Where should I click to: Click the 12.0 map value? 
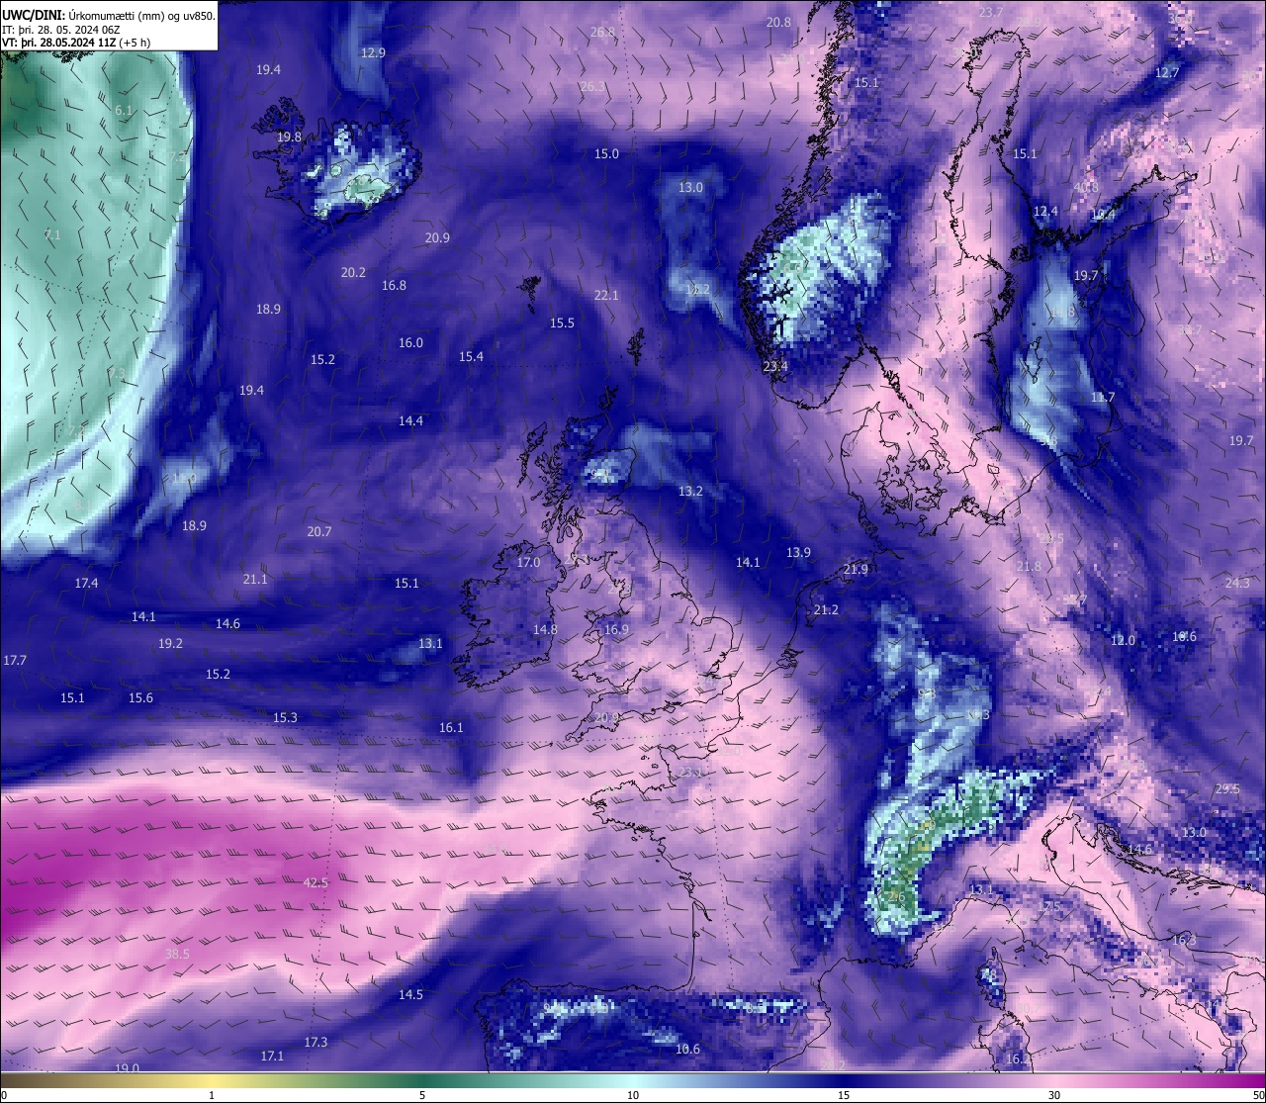[x=1123, y=640]
